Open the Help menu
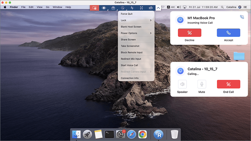Viewport: 251px width, 141px height. point(68,7)
